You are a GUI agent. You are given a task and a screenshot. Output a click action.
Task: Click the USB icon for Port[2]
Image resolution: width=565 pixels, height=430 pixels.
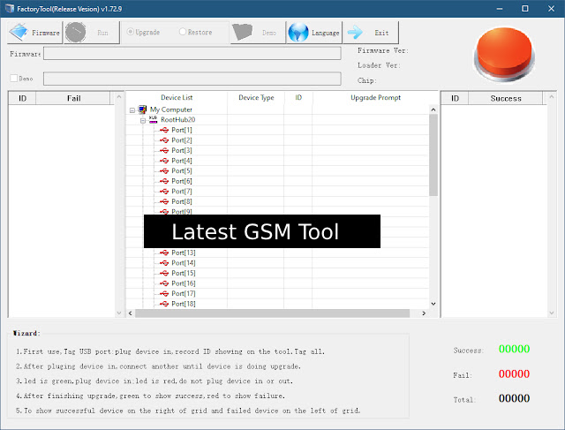click(164, 140)
